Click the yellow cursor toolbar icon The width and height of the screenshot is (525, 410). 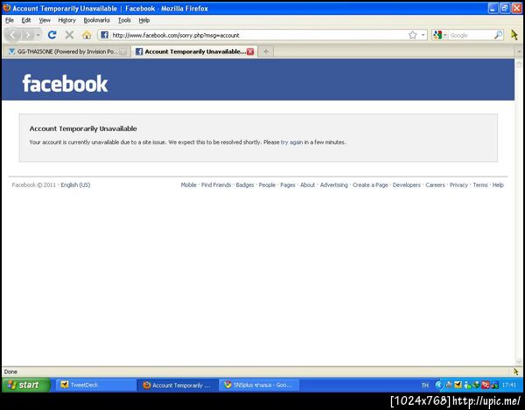[x=514, y=35]
